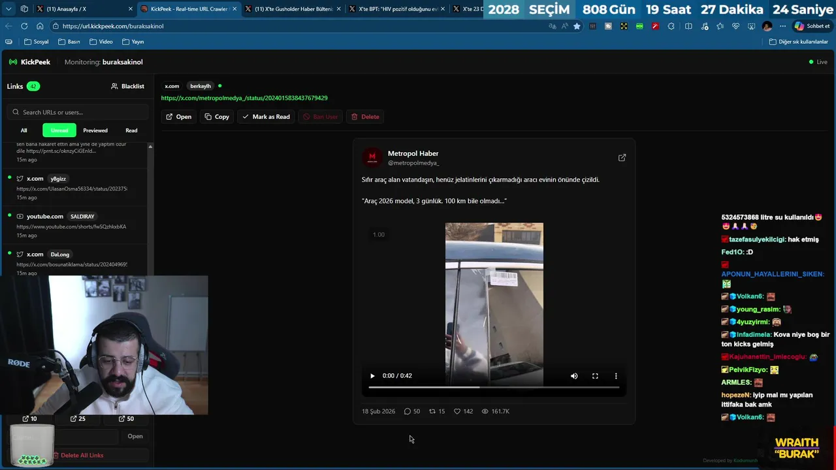Click the Links count badge 42
This screenshot has width=836, height=470.
tap(33, 86)
